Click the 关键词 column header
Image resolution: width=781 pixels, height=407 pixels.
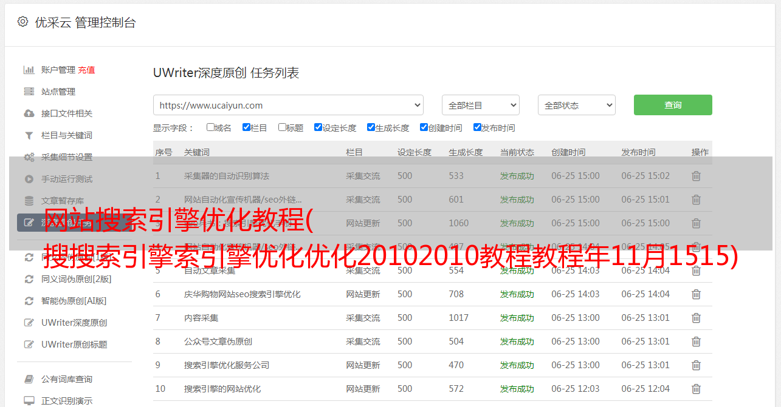[x=197, y=152]
